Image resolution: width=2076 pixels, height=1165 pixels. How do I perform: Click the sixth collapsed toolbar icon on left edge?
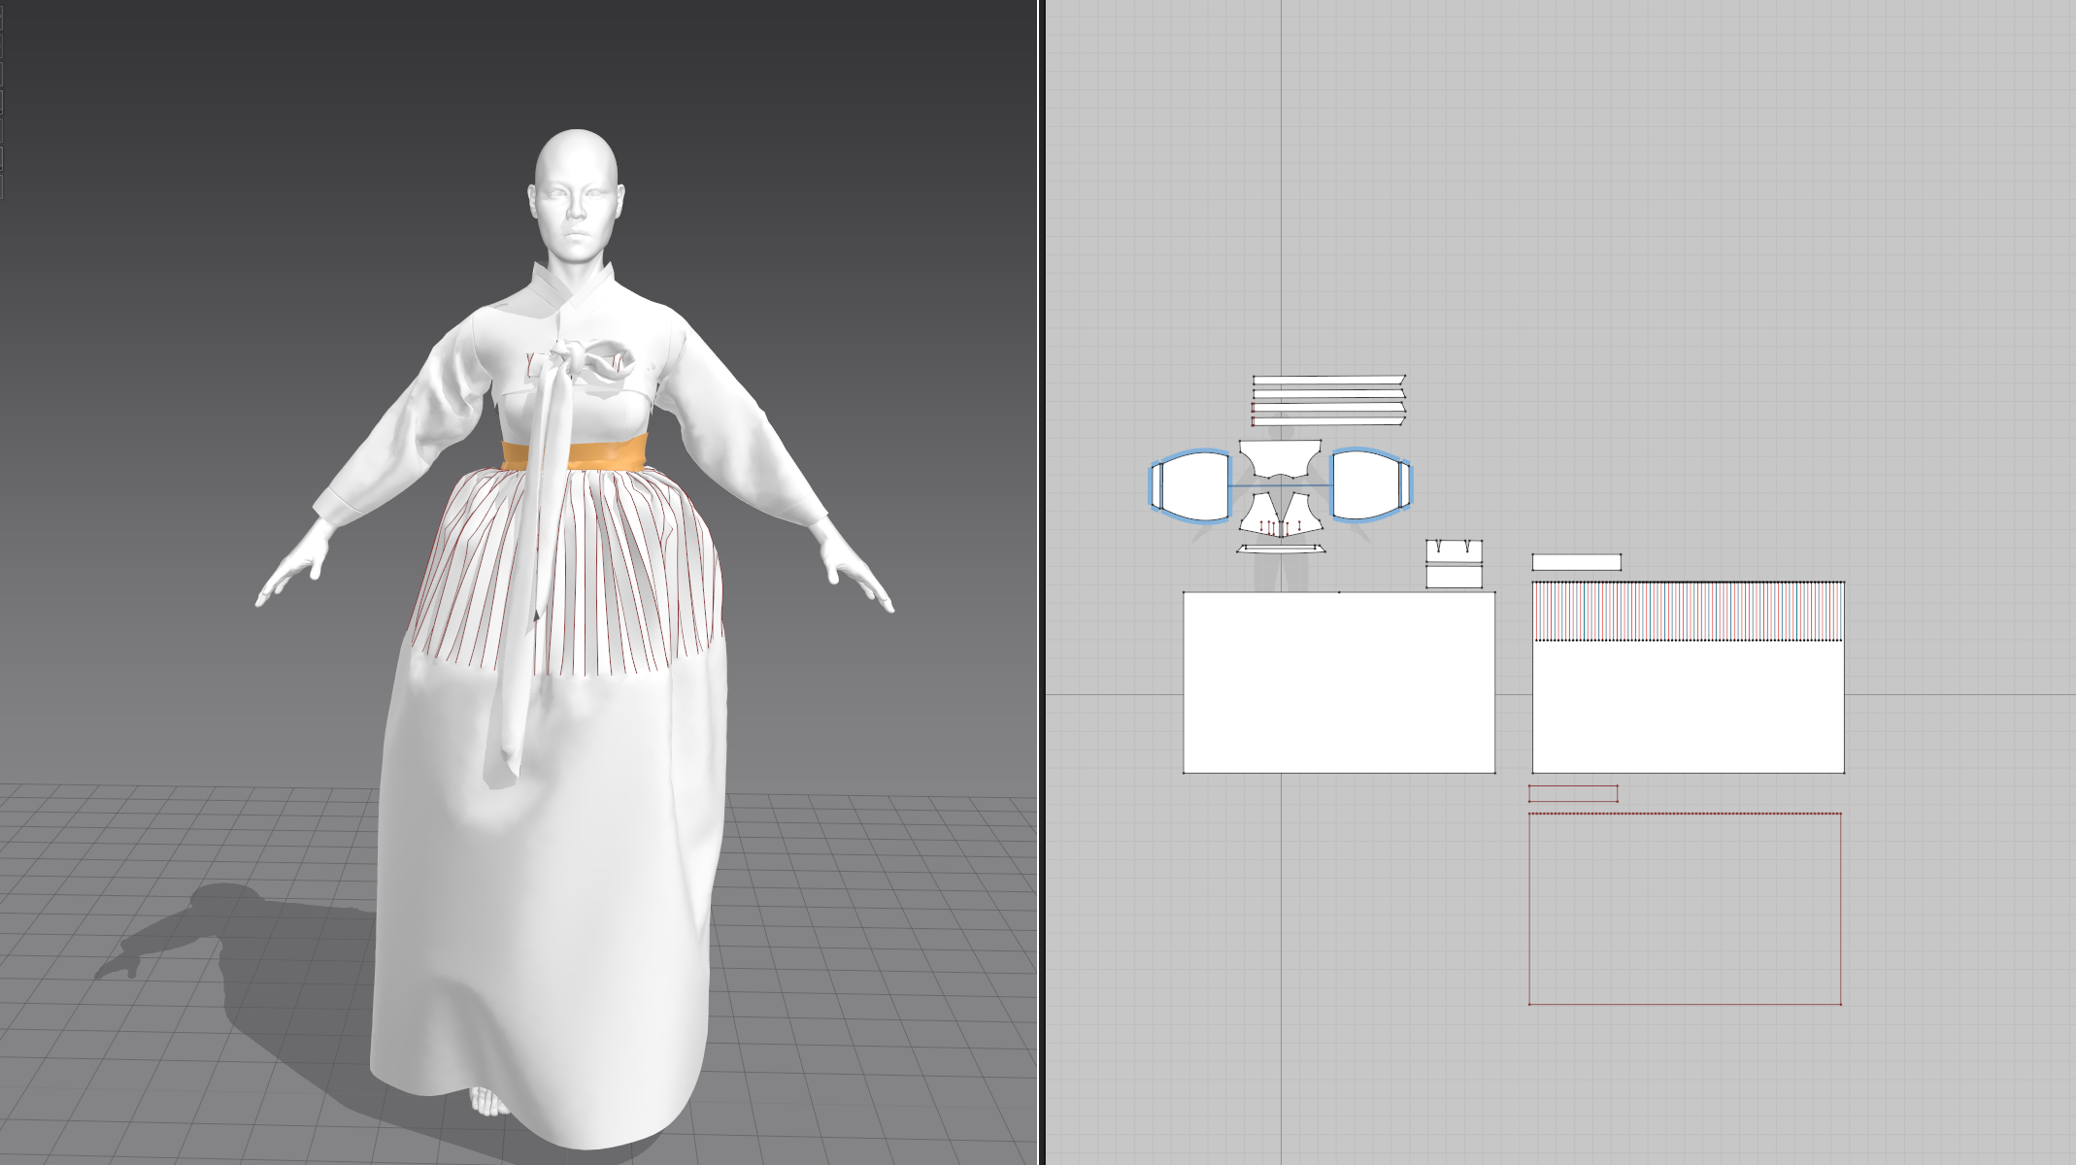pos(6,157)
